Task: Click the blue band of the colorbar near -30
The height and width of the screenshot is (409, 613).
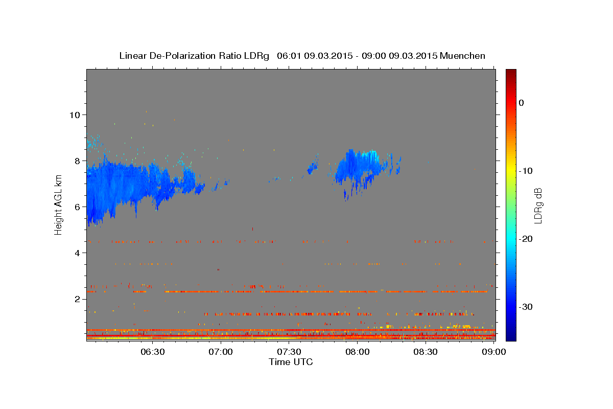Action: click(x=511, y=306)
